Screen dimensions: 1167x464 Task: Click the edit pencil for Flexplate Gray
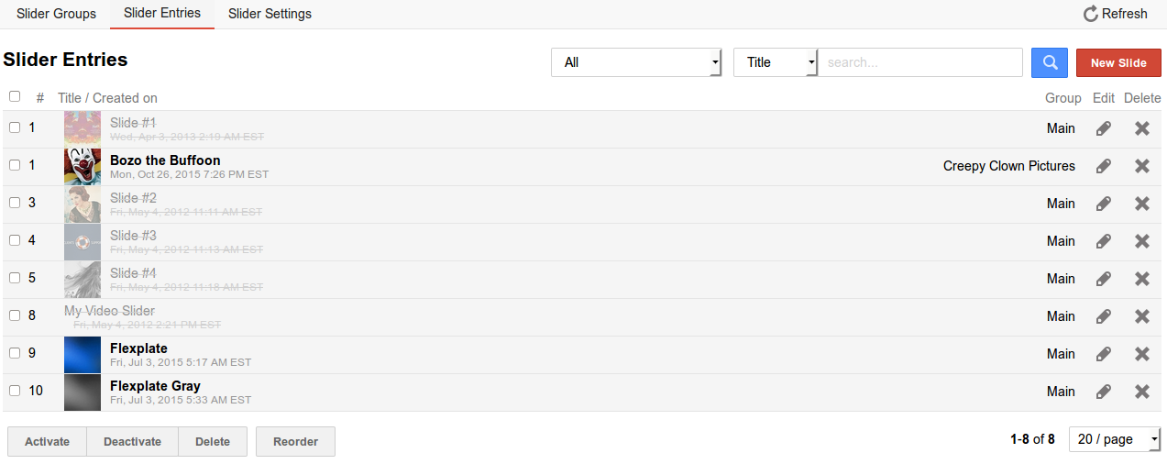1104,392
